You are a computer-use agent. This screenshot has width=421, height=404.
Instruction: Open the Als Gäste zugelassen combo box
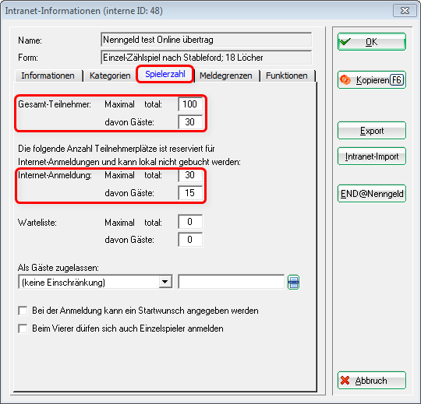[x=95, y=282]
